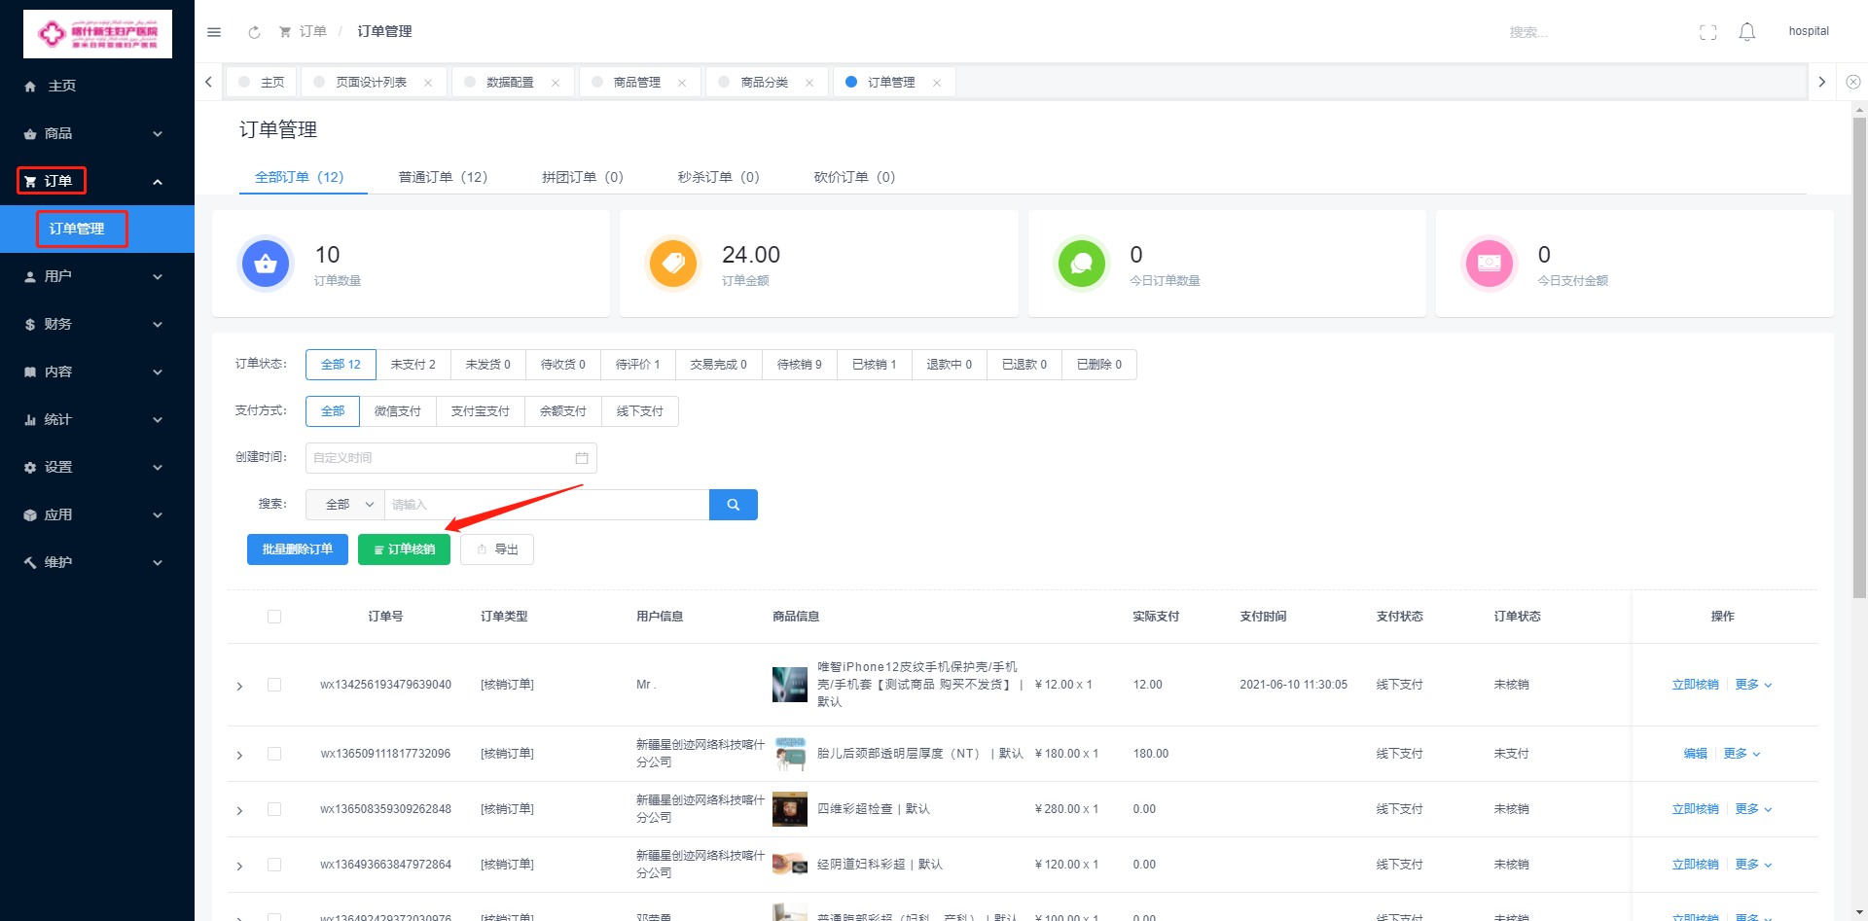
Task: Close the 商品管理 tab
Action: (682, 83)
